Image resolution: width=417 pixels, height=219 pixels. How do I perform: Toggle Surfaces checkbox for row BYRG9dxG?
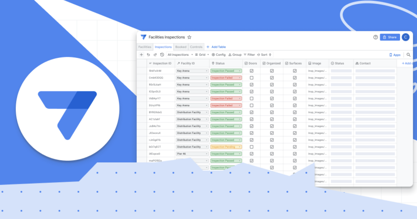[x=295, y=112]
